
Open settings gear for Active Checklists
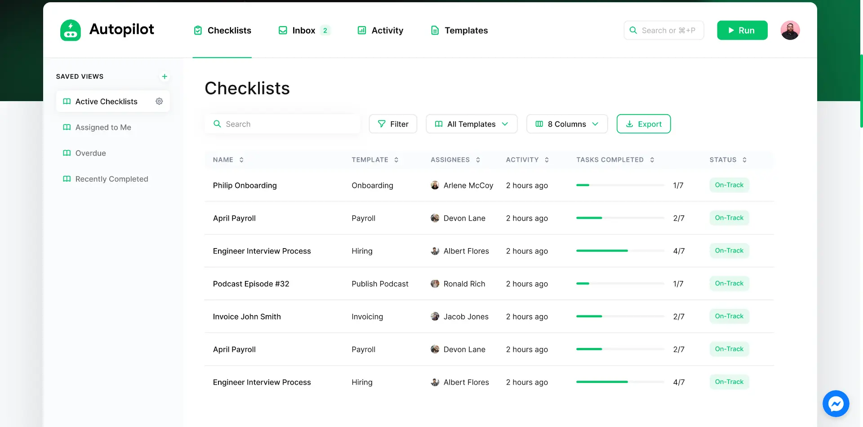pyautogui.click(x=159, y=102)
